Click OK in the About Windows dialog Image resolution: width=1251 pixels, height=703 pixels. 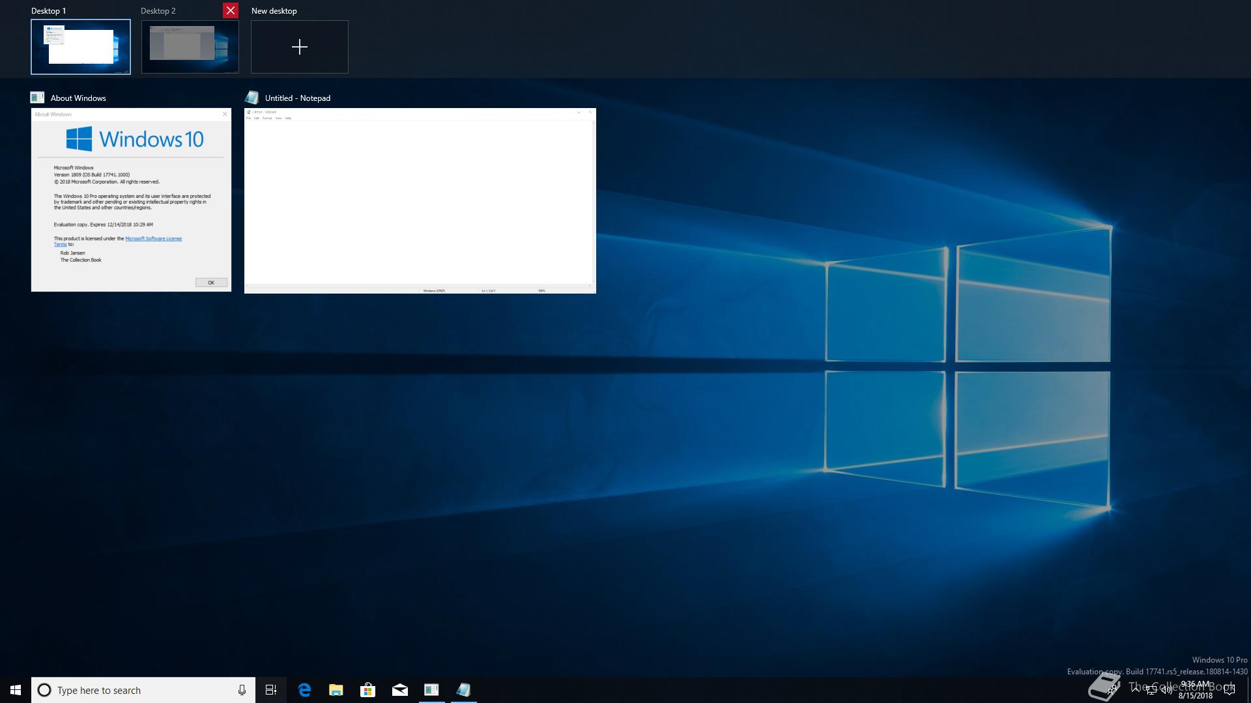tap(211, 283)
